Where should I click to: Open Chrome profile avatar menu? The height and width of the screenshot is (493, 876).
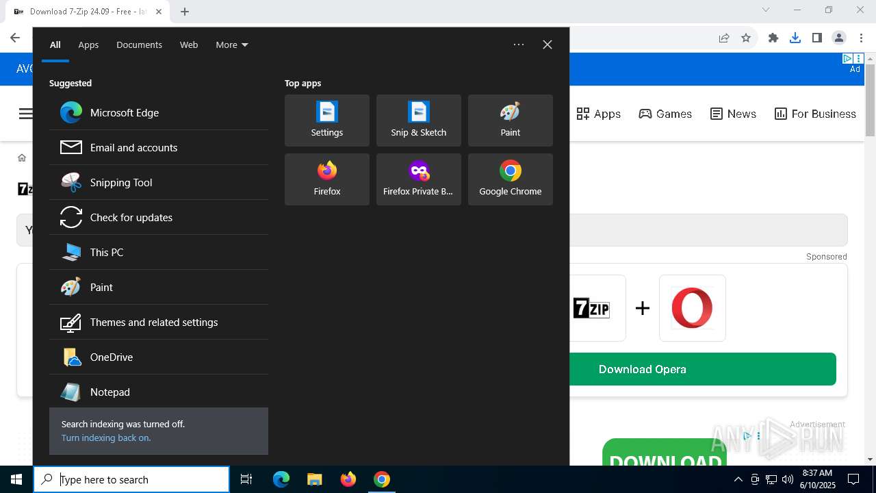click(838, 38)
